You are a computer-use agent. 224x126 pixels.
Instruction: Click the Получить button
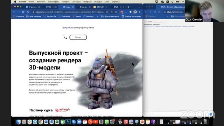(x=78, y=37)
